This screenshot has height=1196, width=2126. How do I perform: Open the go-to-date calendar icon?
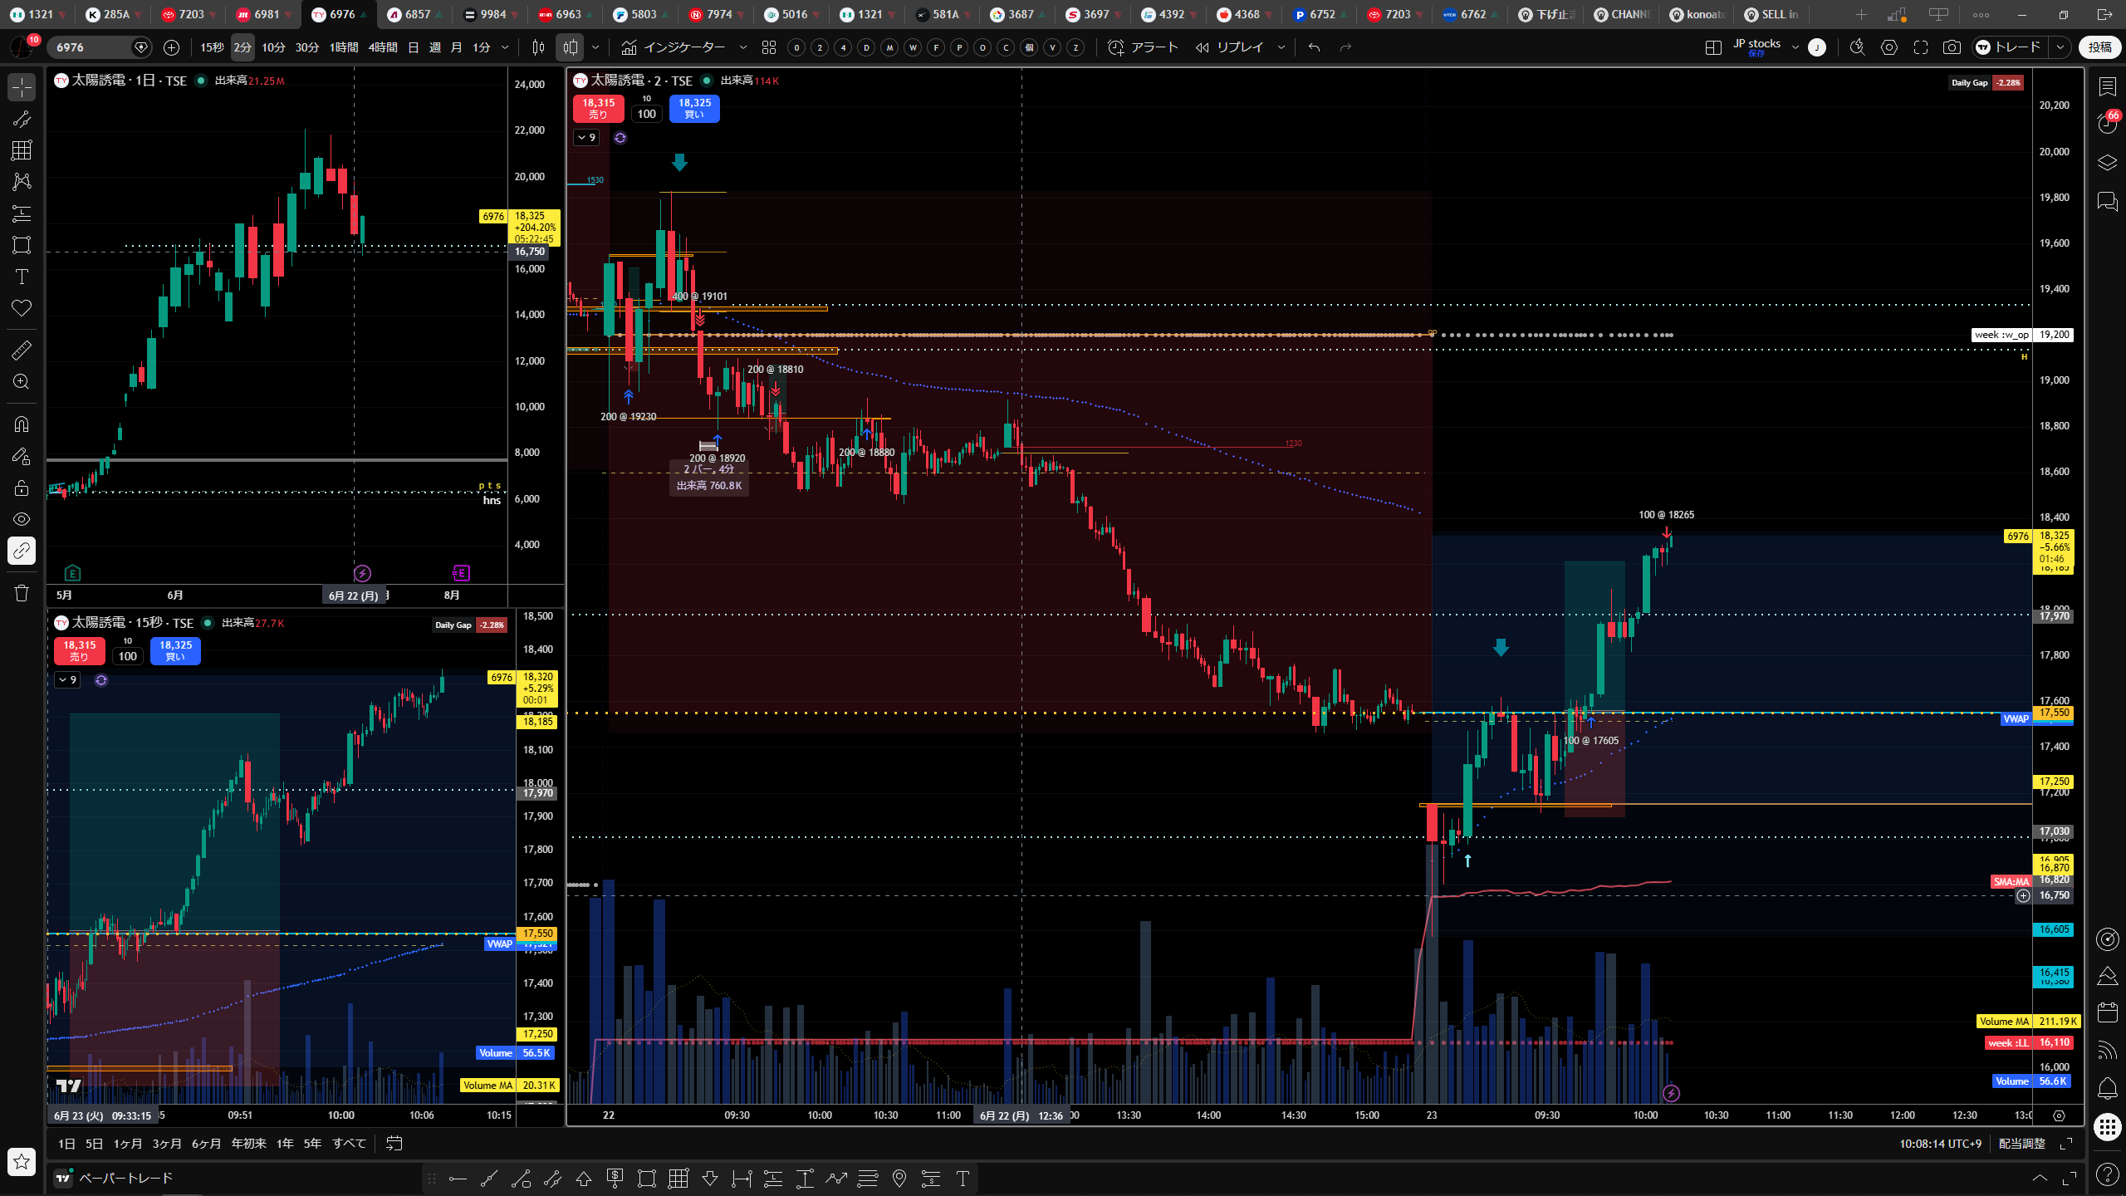[x=394, y=1144]
